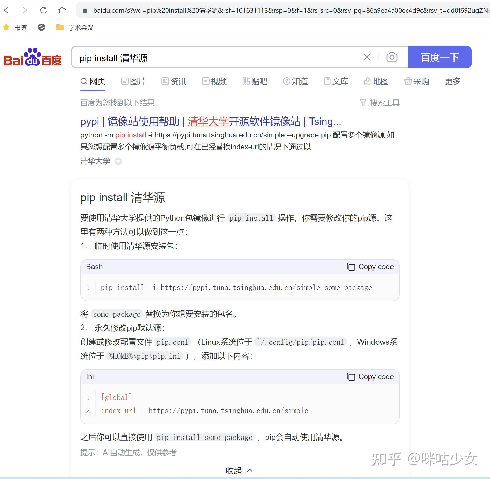The width and height of the screenshot is (490, 479).
Task: Click 提示: AI自动生成 disclaimer text
Action: pos(129,453)
